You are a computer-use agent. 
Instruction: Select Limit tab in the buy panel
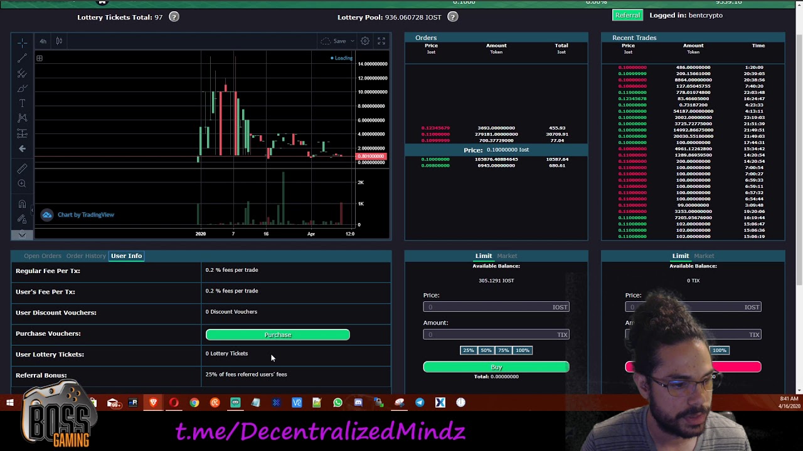[x=483, y=256]
